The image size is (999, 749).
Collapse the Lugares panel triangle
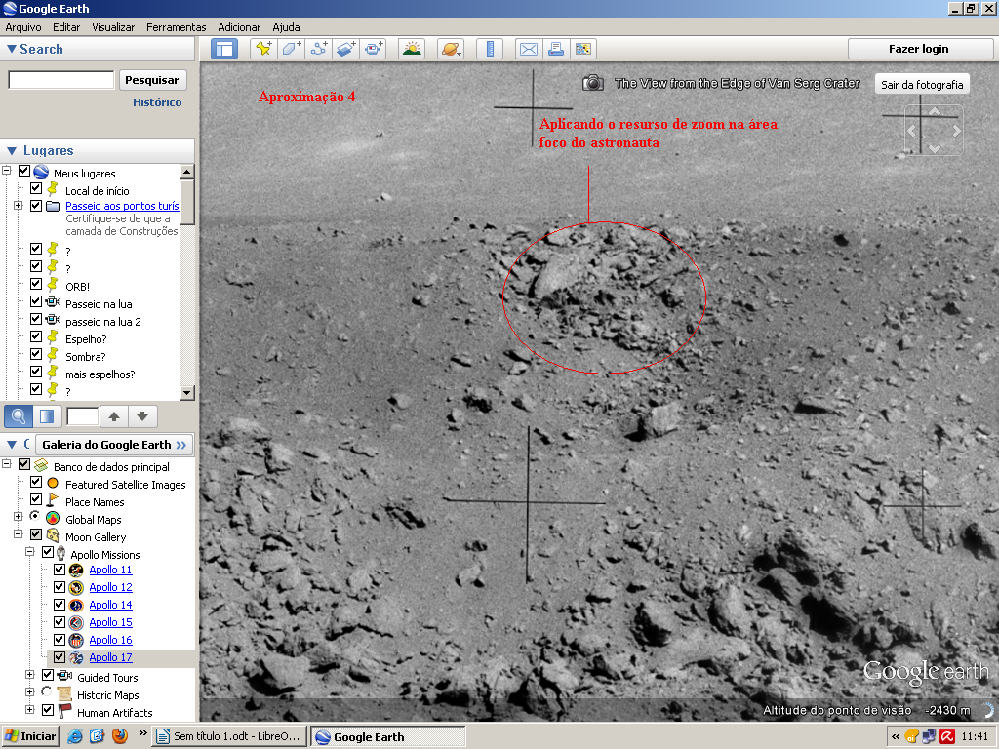(x=12, y=151)
